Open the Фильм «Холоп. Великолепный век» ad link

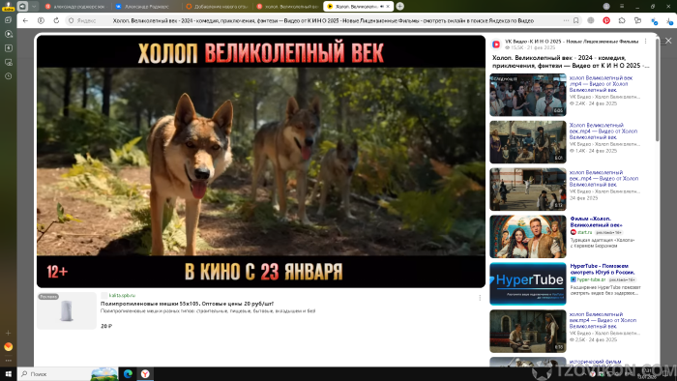click(597, 221)
